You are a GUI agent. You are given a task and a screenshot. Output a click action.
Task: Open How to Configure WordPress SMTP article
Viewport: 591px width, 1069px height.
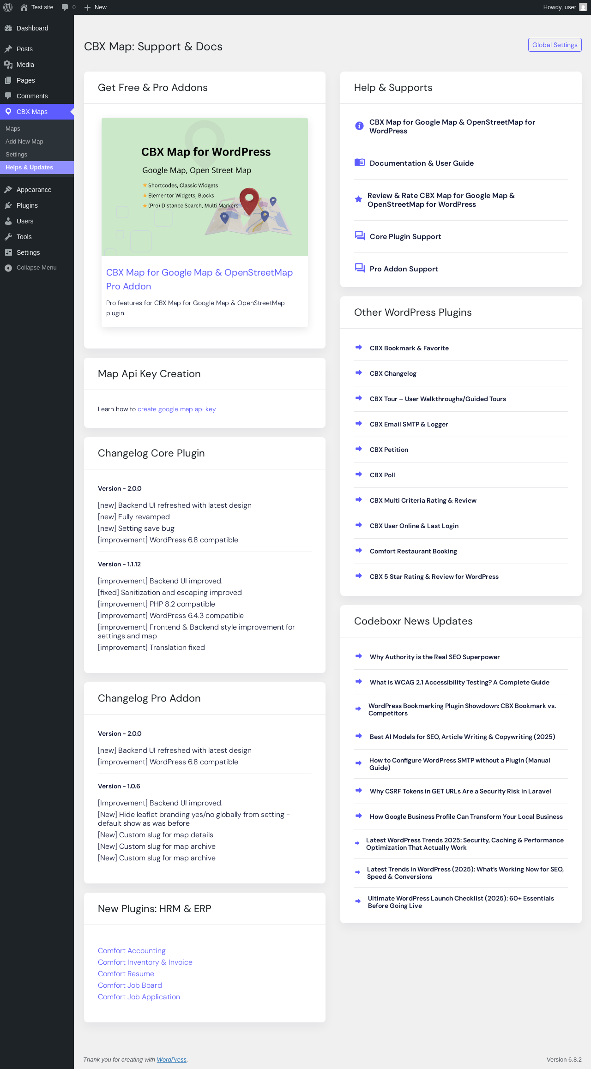tap(459, 764)
